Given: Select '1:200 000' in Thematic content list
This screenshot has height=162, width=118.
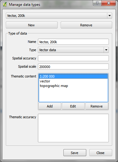Looking at the screenshot, I should point(73,77).
